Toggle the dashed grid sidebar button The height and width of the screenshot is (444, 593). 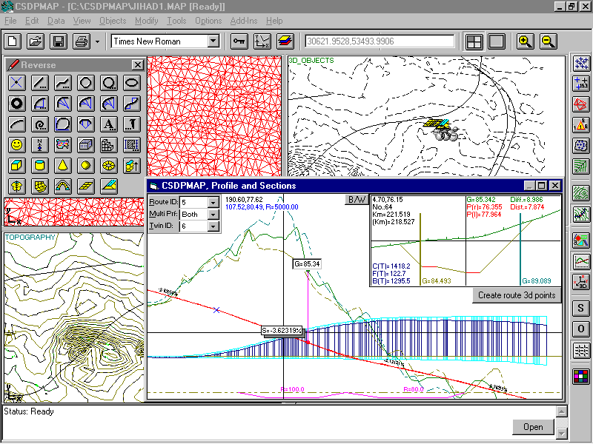580,350
